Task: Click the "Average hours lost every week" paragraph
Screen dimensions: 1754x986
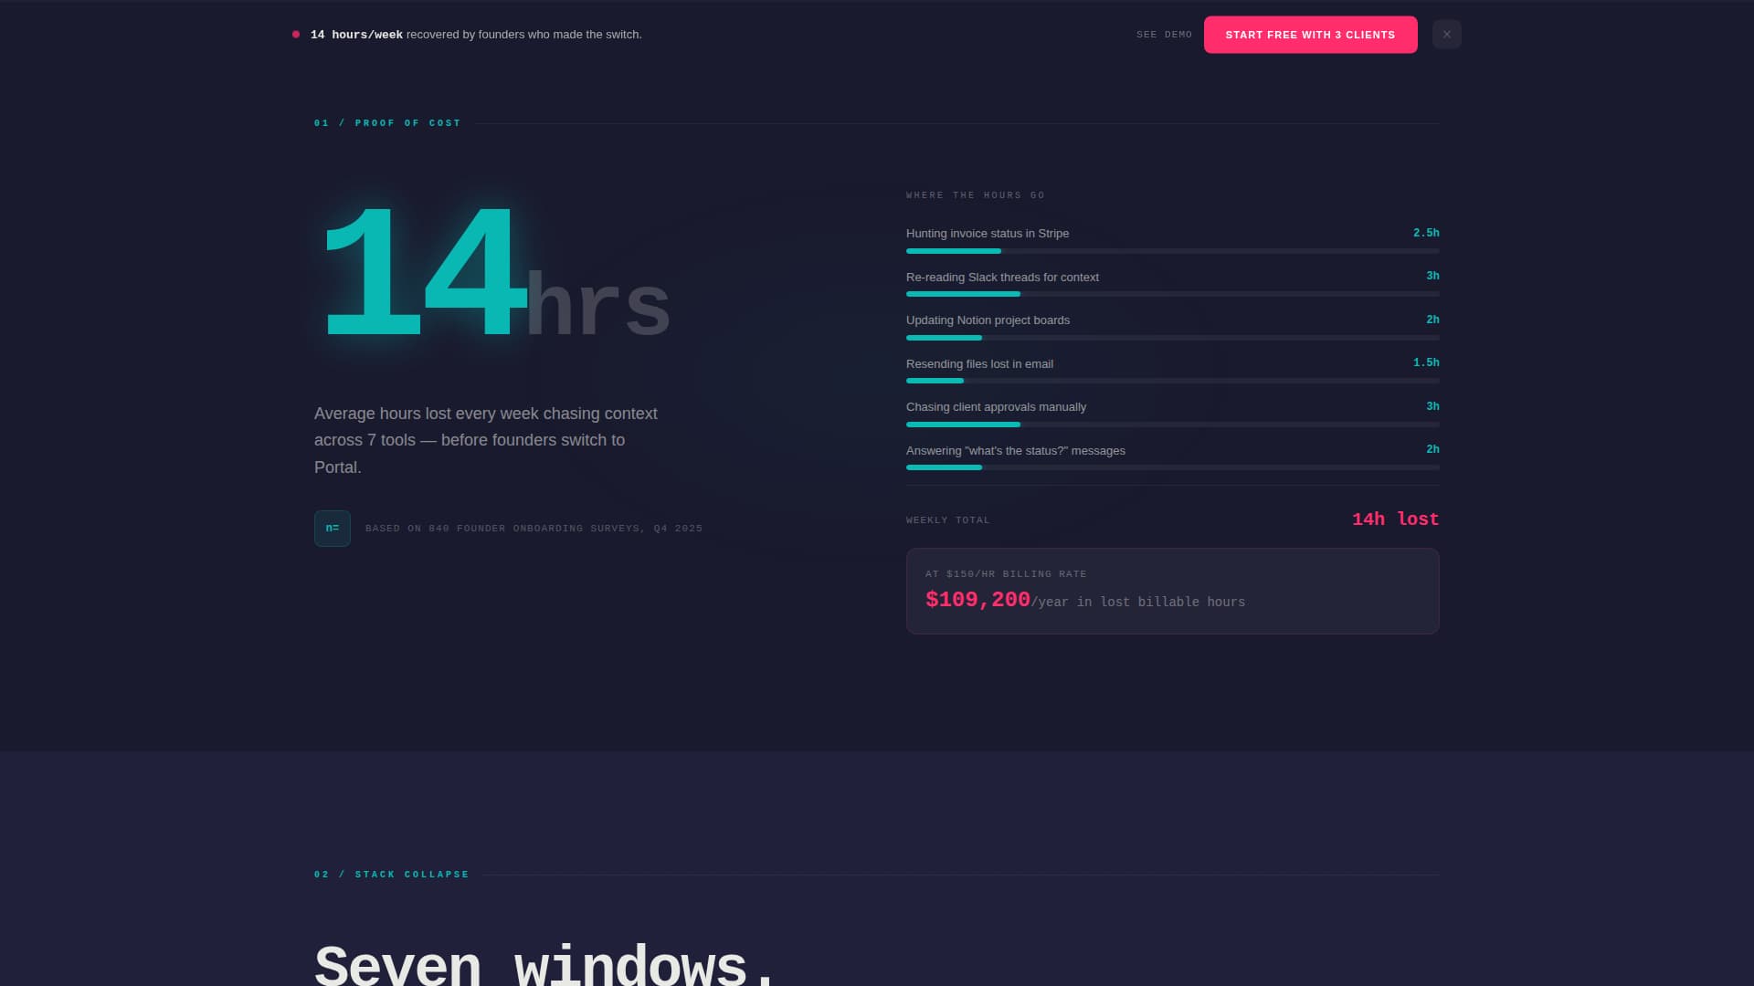Action: tap(486, 440)
